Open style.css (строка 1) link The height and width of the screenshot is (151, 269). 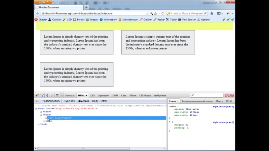coord(223,122)
